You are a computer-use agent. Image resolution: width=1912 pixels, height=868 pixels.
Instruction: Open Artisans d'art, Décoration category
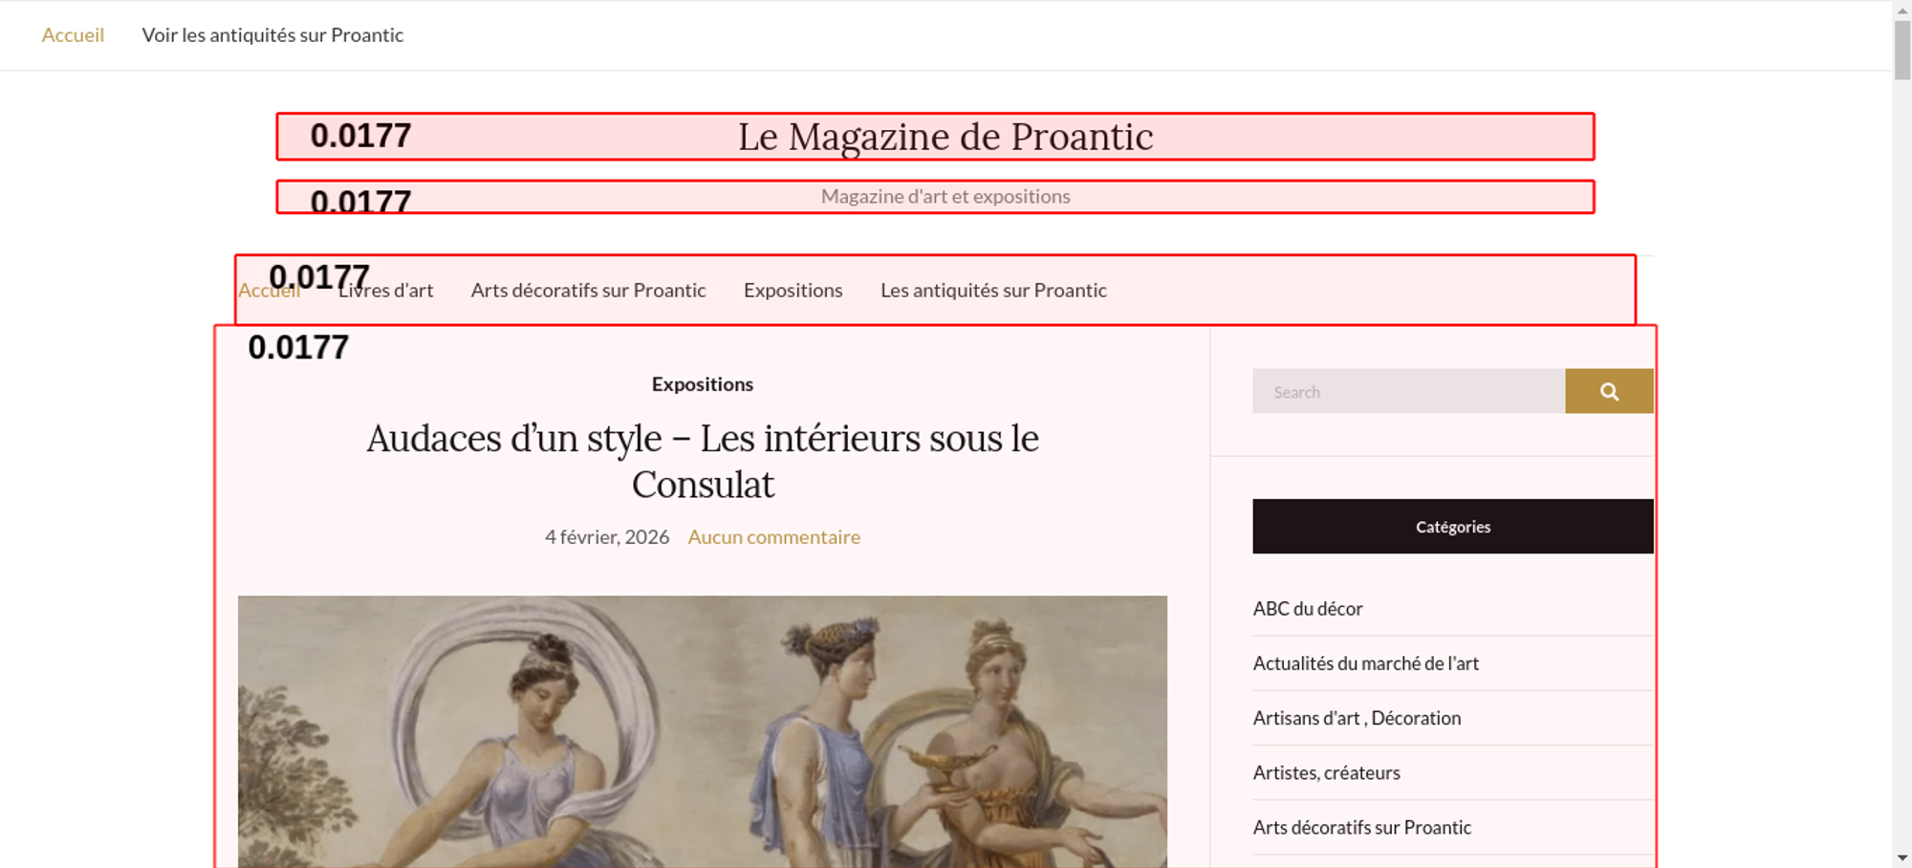(1357, 718)
